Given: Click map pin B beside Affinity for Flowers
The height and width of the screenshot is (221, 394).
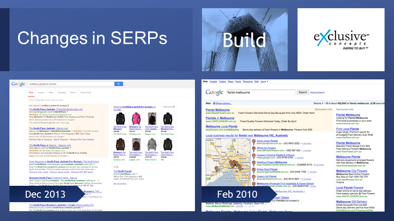Looking at the screenshot, I should [x=254, y=149].
